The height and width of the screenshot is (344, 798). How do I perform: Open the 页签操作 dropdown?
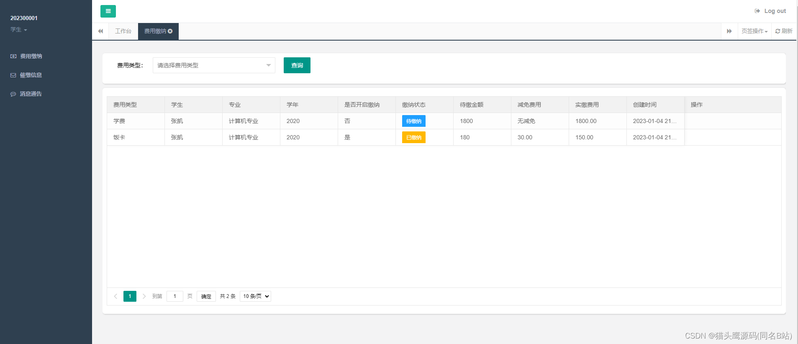click(x=754, y=31)
